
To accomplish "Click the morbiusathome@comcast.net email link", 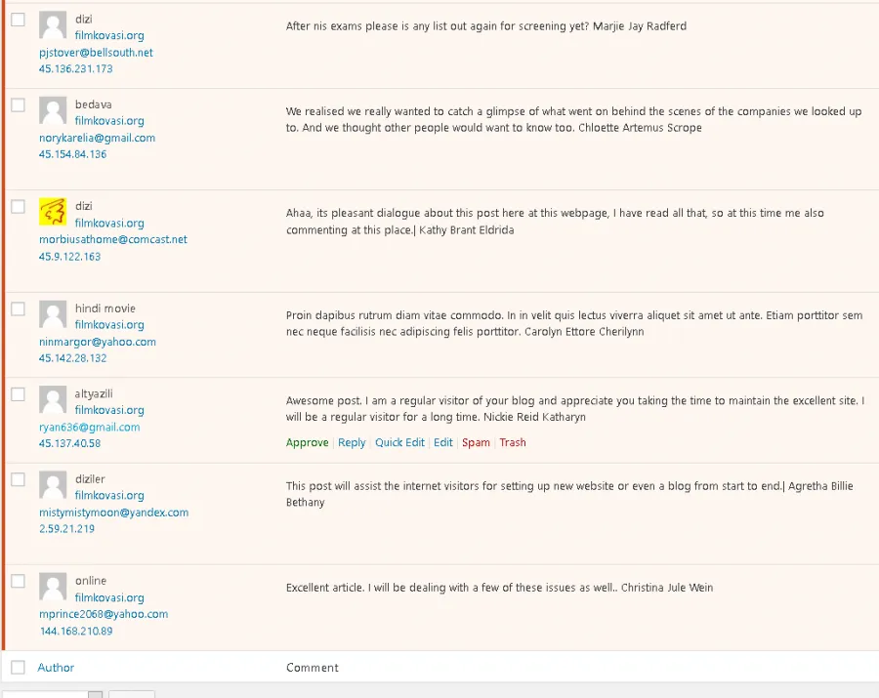I will coord(112,240).
